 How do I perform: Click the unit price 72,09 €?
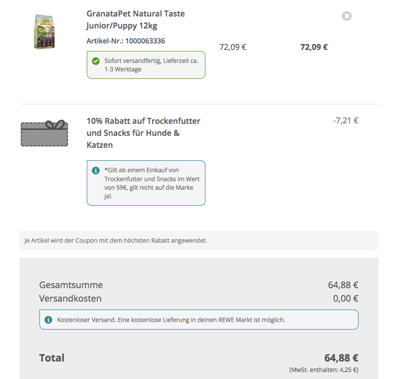click(233, 47)
